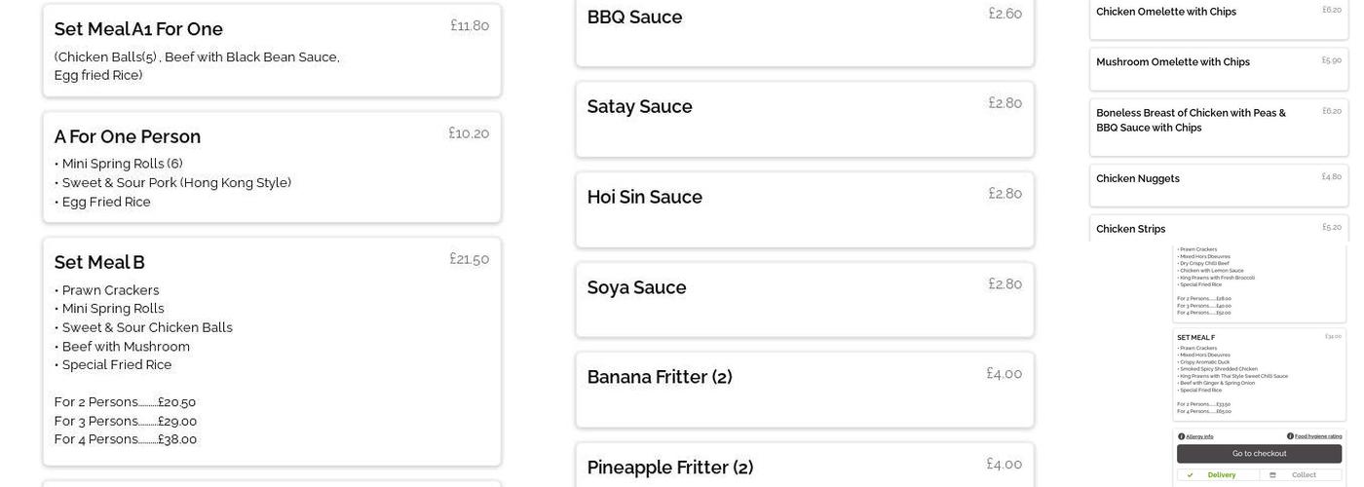Switch to Collect order option
Viewport: 1364px width, 487px height.
click(1302, 475)
